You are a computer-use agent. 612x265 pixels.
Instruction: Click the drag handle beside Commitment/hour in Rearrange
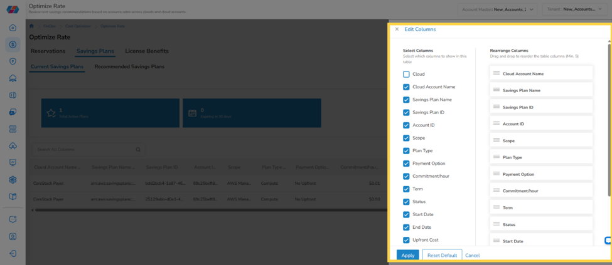496,190
